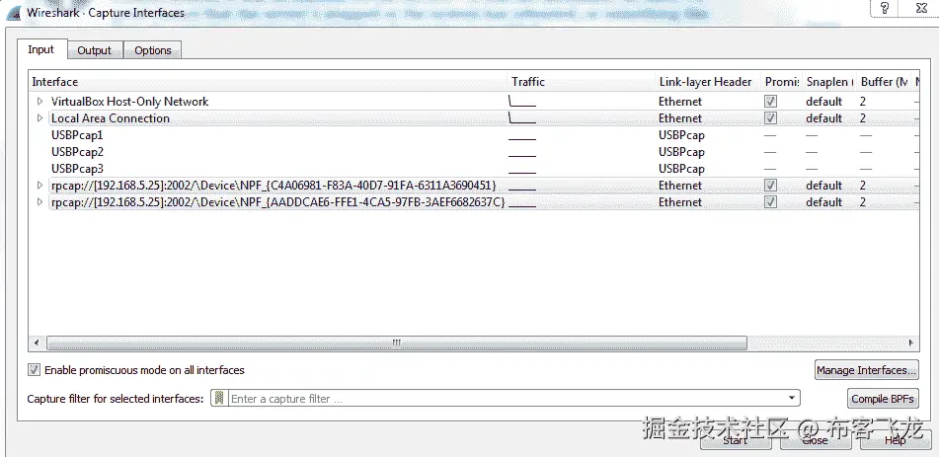Image resolution: width=939 pixels, height=457 pixels.
Task: Click the snaplen default value for VirtualBox row
Action: (824, 102)
